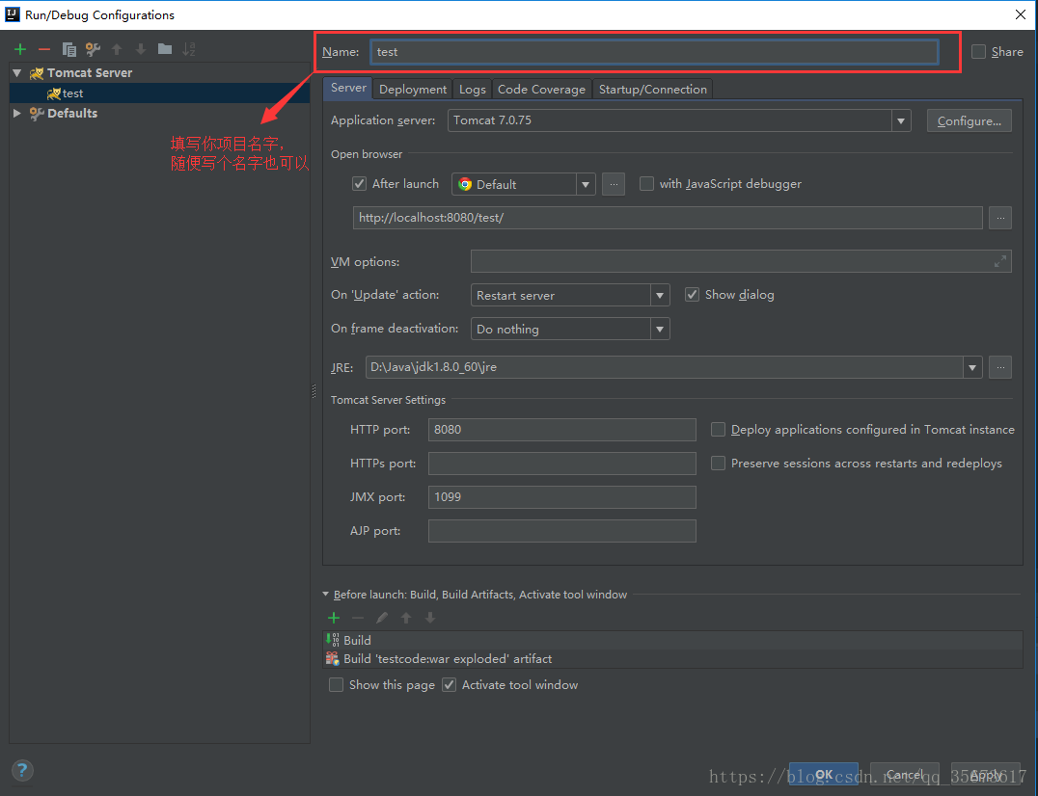Open the help question mark button
This screenshot has height=796, width=1038.
[22, 770]
